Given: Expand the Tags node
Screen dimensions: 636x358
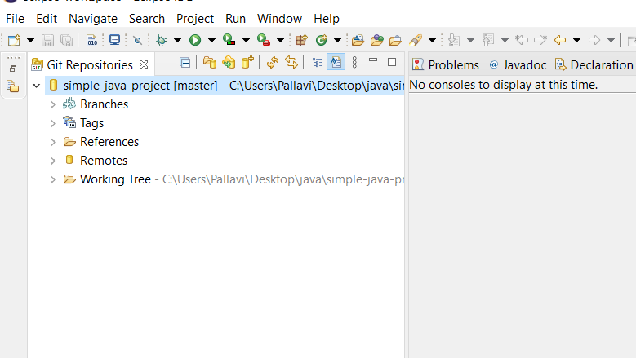Looking at the screenshot, I should click(53, 123).
